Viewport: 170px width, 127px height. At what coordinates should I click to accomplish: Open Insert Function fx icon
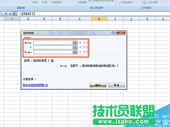click(x=15, y=14)
